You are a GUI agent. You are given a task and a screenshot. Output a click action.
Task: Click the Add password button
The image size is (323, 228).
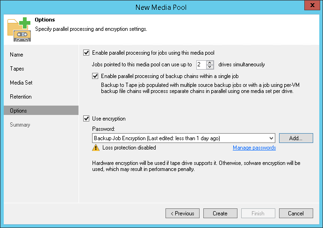[x=296, y=138]
